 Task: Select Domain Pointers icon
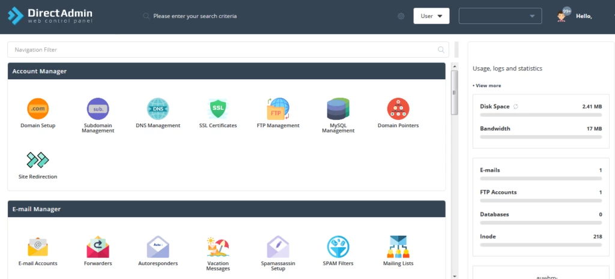398,109
